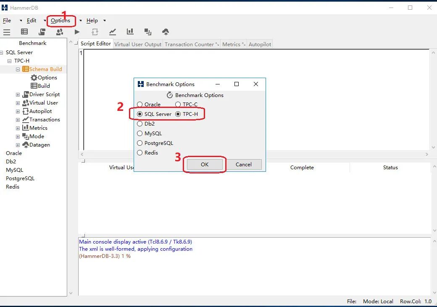Viewport: 437px width, 307px height.
Task: Expand the Mode tree node
Action: coord(18,136)
